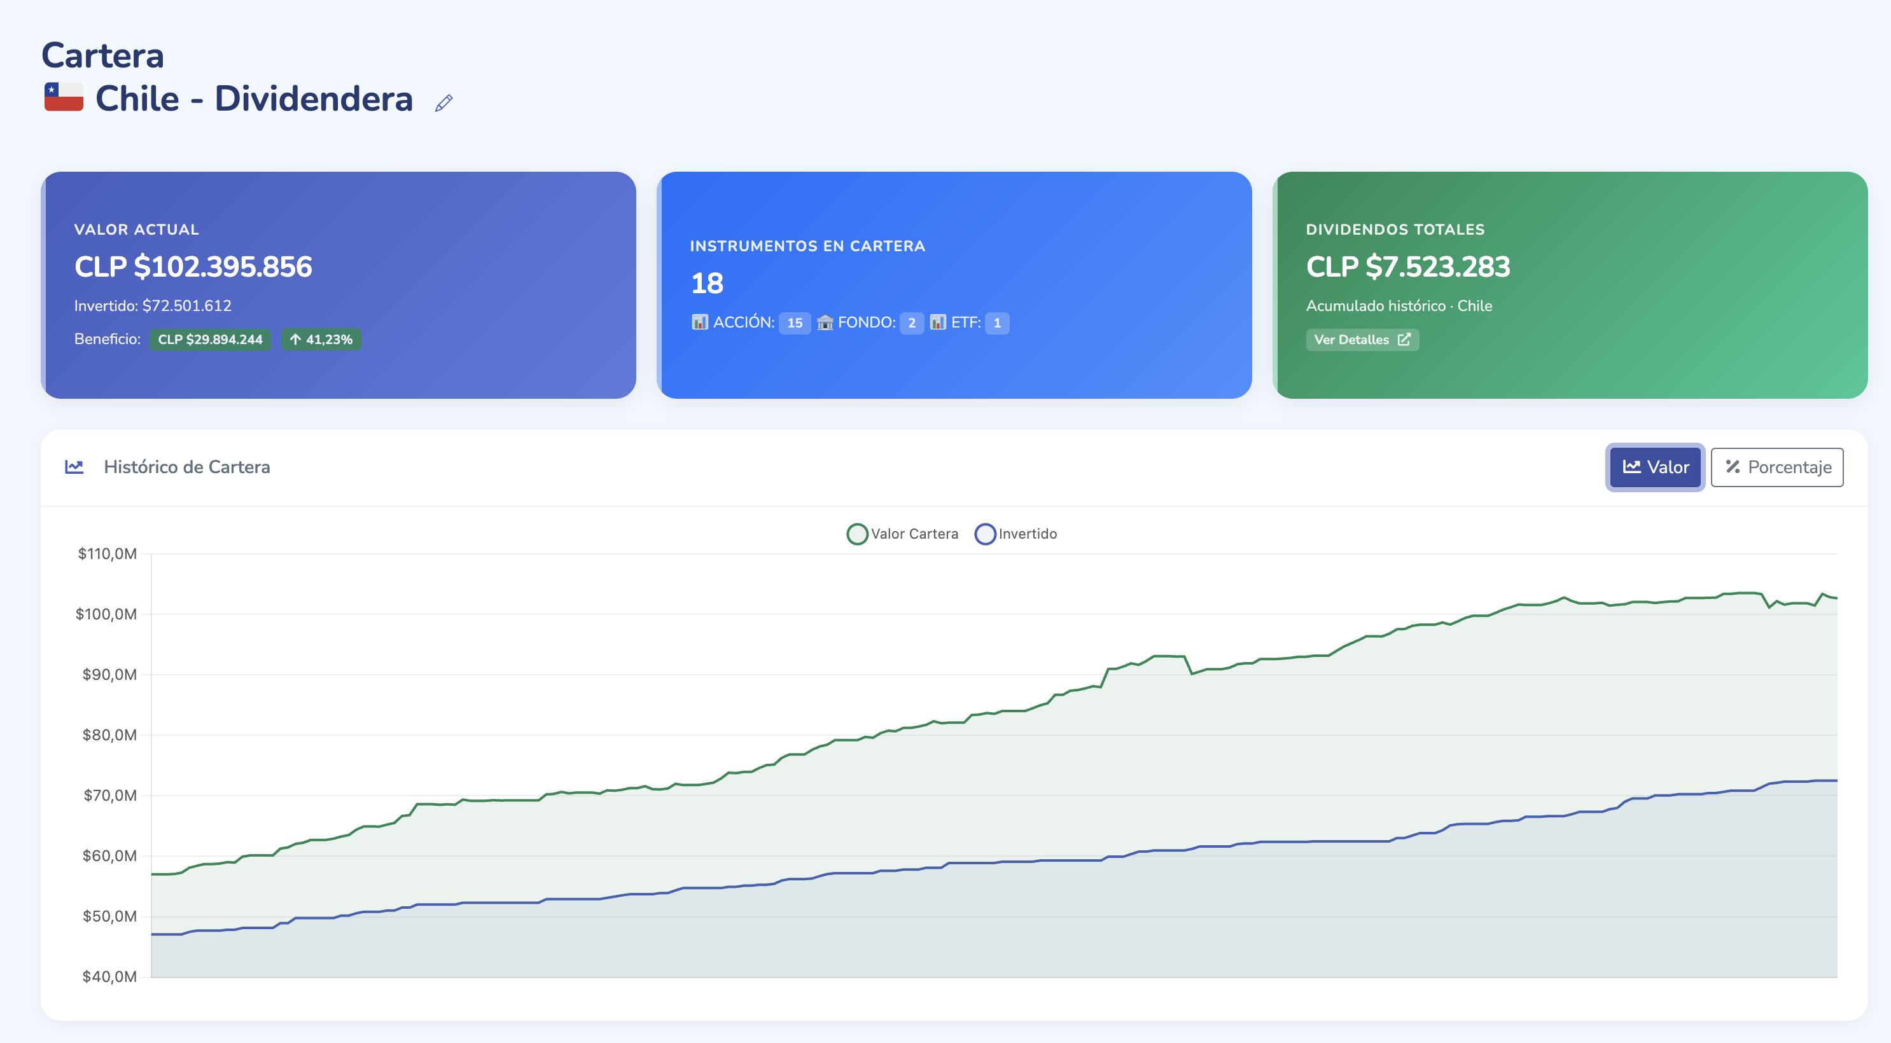
Task: Click the Histórico de Cartera chart icon
Action: (74, 467)
